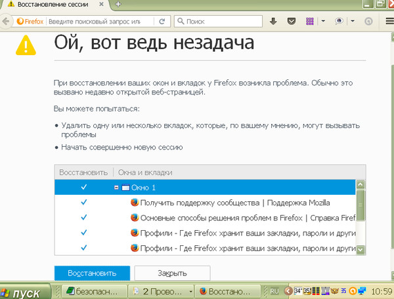Click Firefox icon beside Получить поддержку сообщества
This screenshot has width=394, height=299.
[x=135, y=202]
